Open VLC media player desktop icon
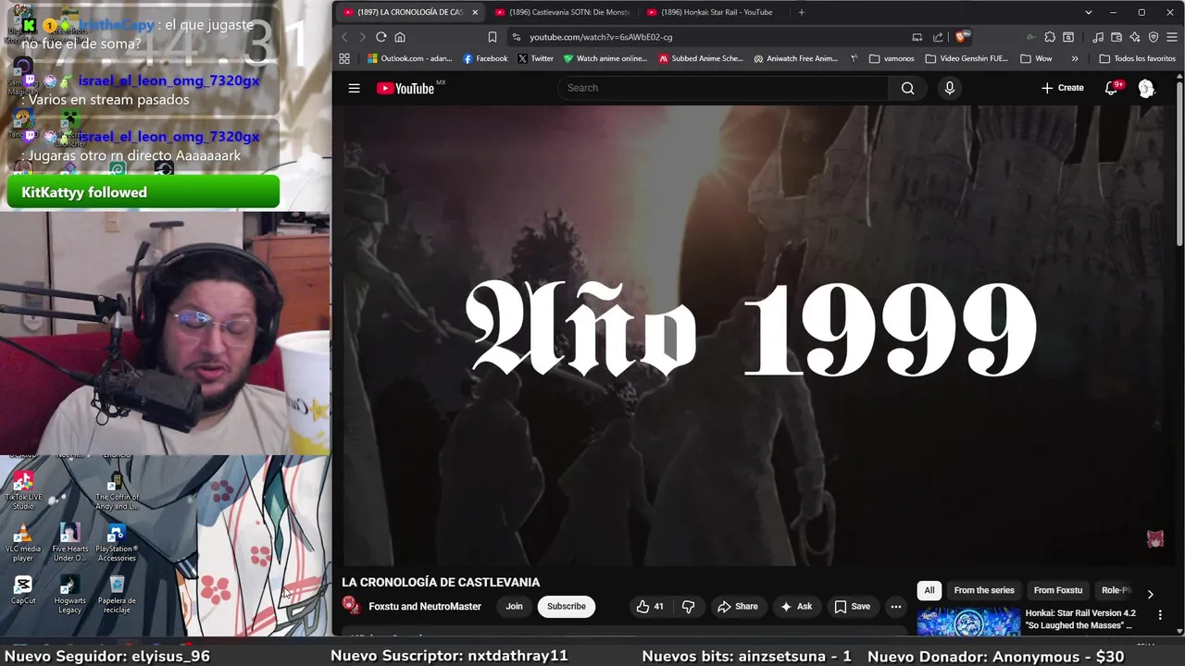Image resolution: width=1185 pixels, height=666 pixels. [23, 542]
